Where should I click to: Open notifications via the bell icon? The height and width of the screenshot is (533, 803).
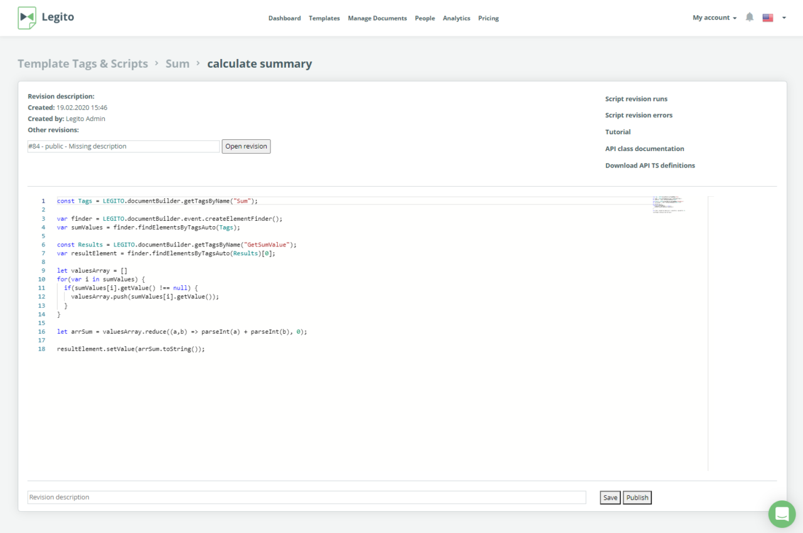pyautogui.click(x=749, y=17)
